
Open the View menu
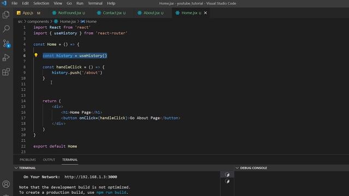pos(58,3)
